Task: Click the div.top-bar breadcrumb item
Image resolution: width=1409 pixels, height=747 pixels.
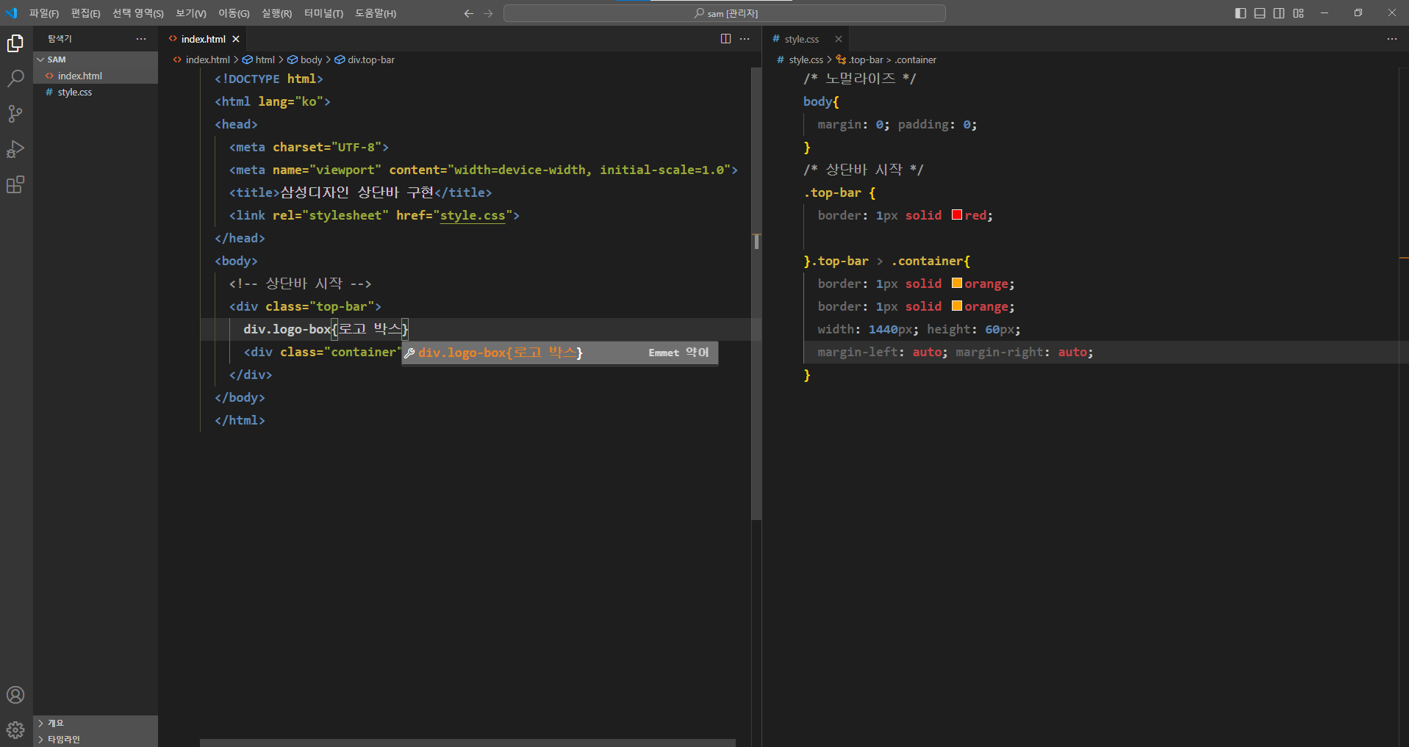Action: (365, 59)
